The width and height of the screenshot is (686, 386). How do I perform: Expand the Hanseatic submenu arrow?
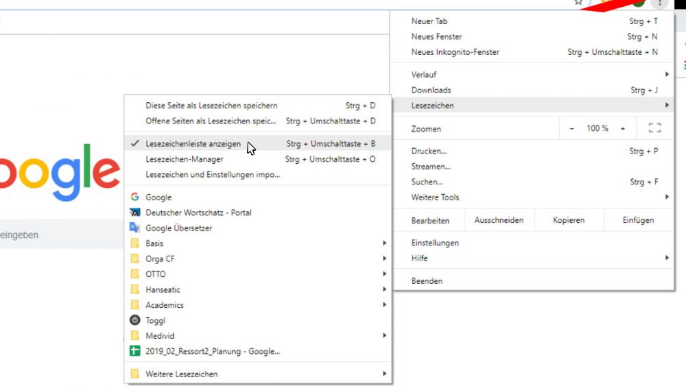[x=384, y=289]
